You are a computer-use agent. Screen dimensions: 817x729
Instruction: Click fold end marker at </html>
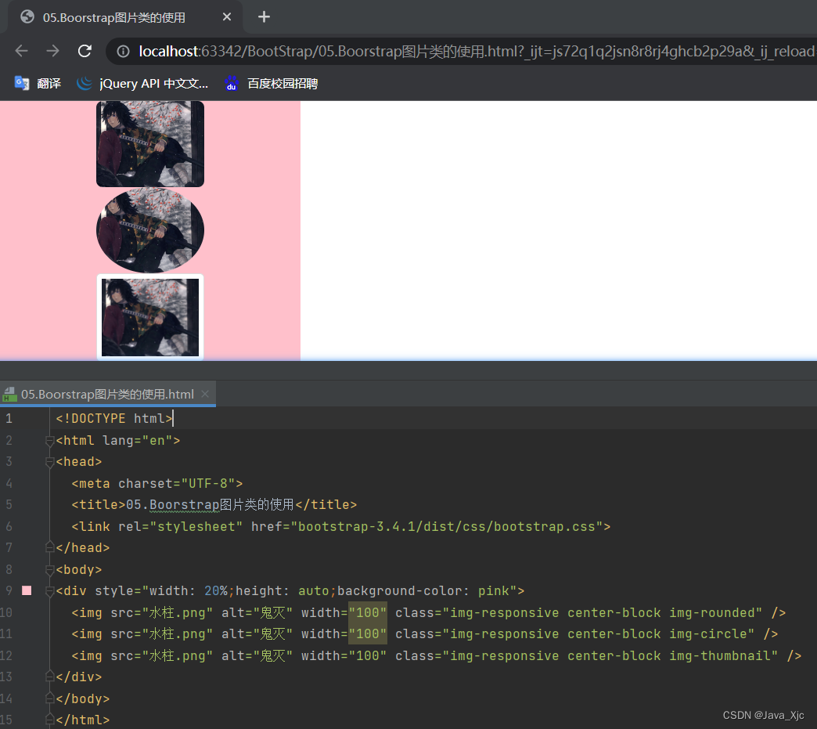(x=50, y=720)
